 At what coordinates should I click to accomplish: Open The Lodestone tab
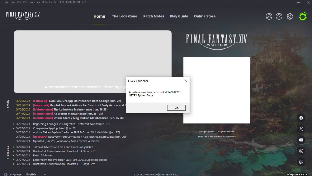coord(125,16)
